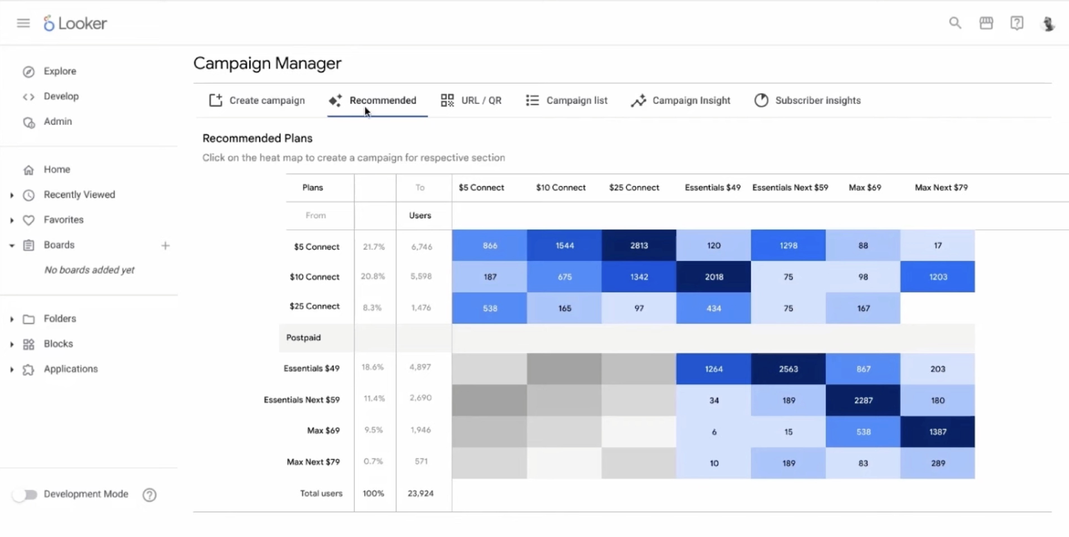This screenshot has width=1069, height=537.
Task: Open Folders label in sidebar
Action: coord(60,318)
